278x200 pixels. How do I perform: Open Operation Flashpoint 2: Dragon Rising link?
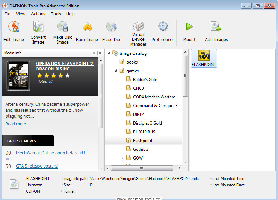pyautogui.click(x=65, y=66)
